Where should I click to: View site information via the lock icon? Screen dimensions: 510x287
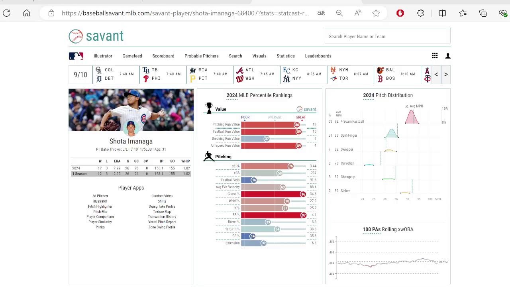coord(51,13)
